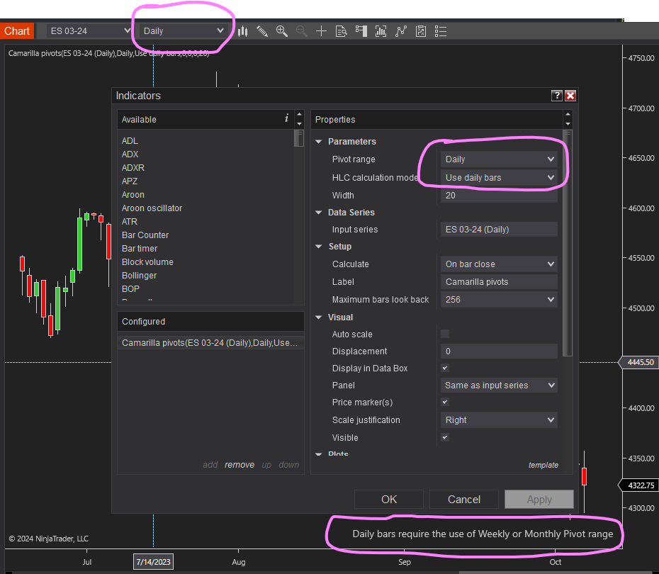Select Aroon oscillator in Available list

click(152, 208)
